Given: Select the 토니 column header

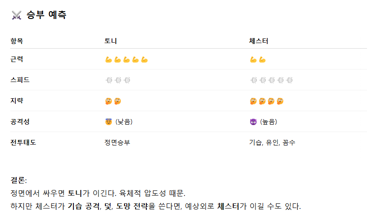Looking at the screenshot, I should pos(111,41).
